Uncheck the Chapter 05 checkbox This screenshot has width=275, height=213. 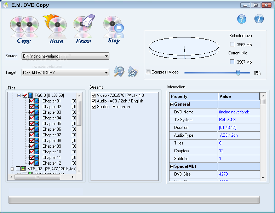[32, 124]
